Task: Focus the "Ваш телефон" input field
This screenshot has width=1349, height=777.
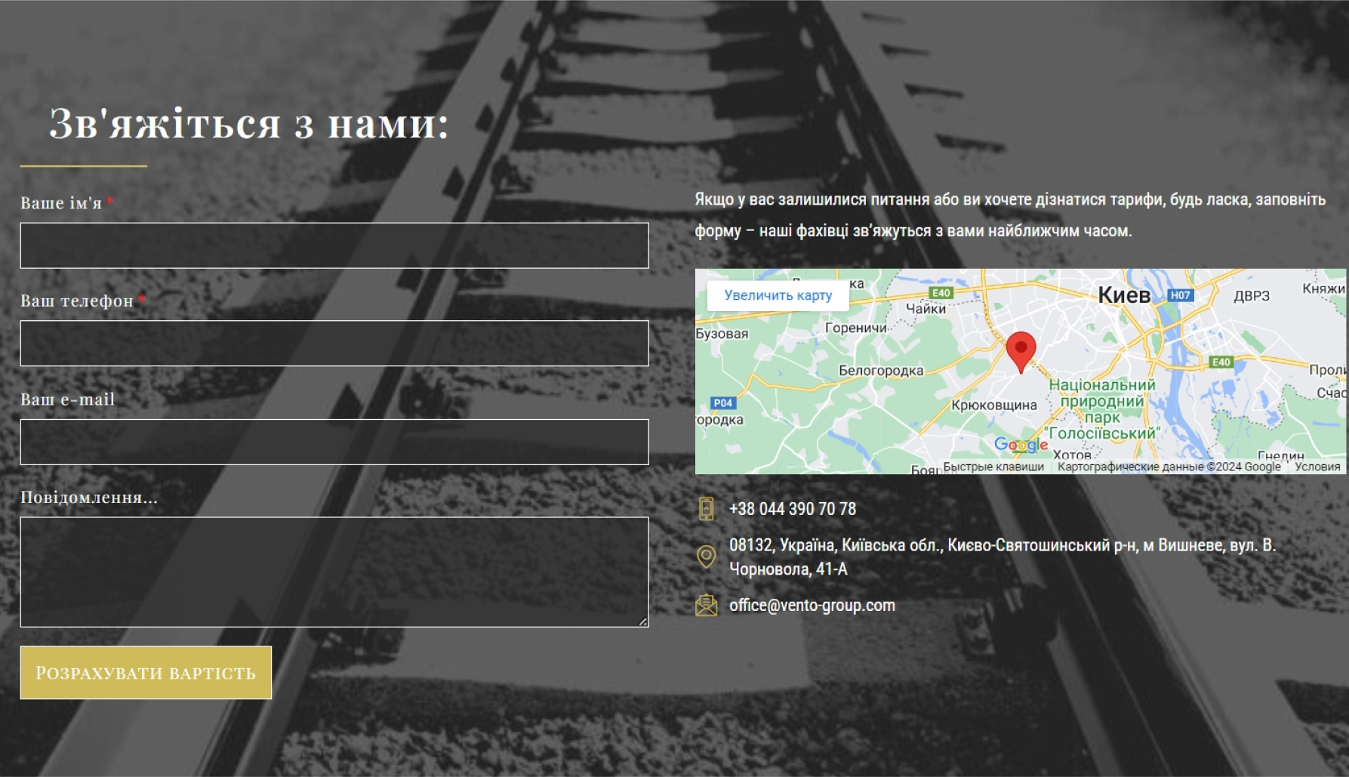Action: click(334, 344)
